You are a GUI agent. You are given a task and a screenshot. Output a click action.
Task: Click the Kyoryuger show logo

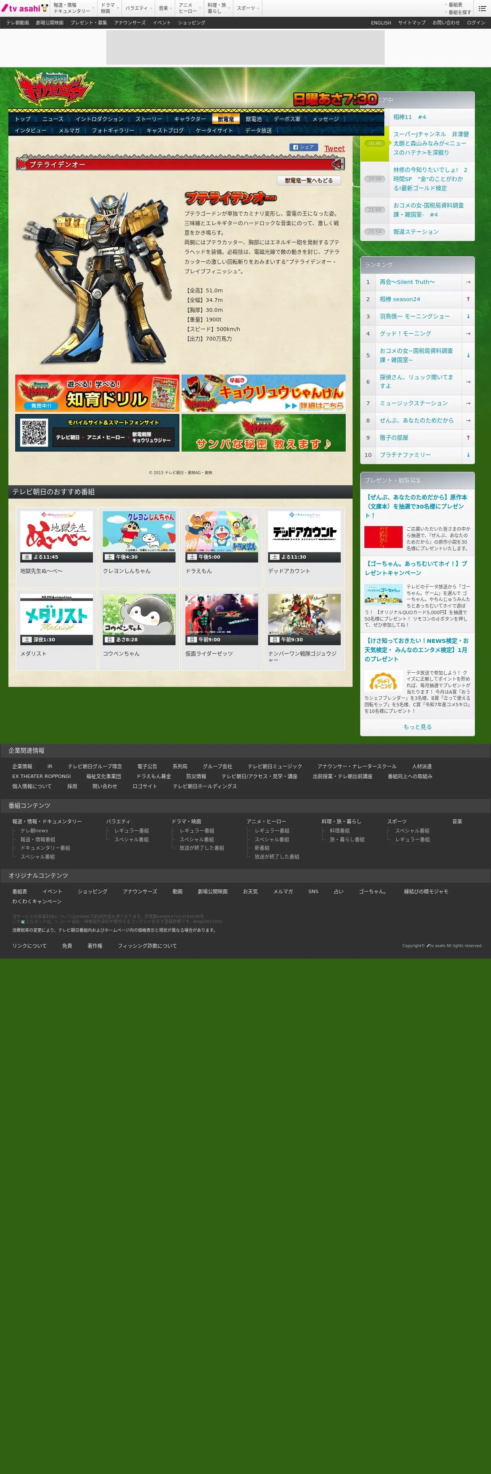(54, 88)
